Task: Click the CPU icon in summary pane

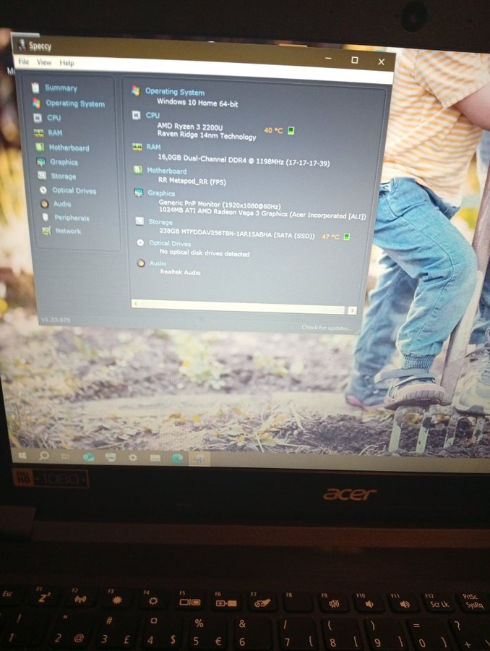Action: click(136, 114)
